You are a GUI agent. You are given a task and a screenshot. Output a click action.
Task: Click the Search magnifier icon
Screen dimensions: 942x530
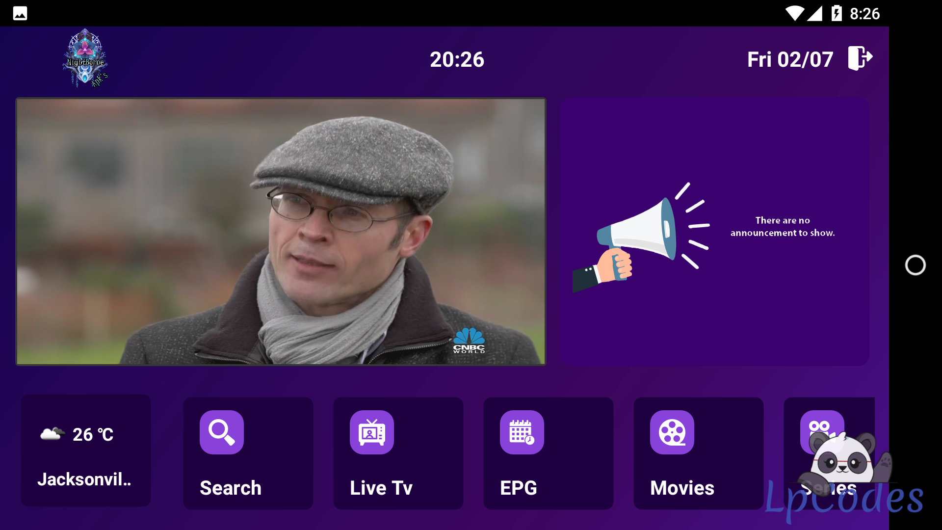[x=222, y=432]
